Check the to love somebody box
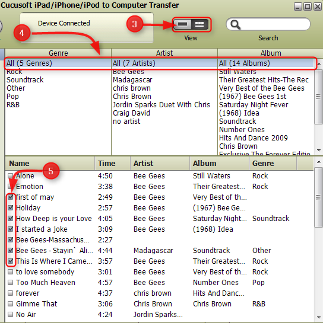Viewport: 323px width, 323px height. coord(10,272)
